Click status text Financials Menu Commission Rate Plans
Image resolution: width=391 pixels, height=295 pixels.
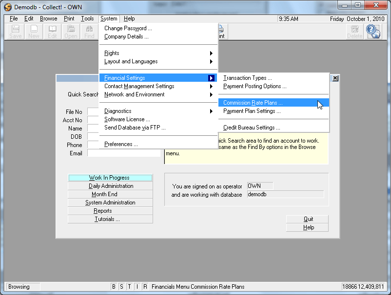click(198, 287)
